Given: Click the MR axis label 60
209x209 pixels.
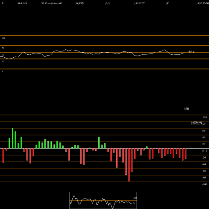Looking at the screenshot, I should (204, 131).
